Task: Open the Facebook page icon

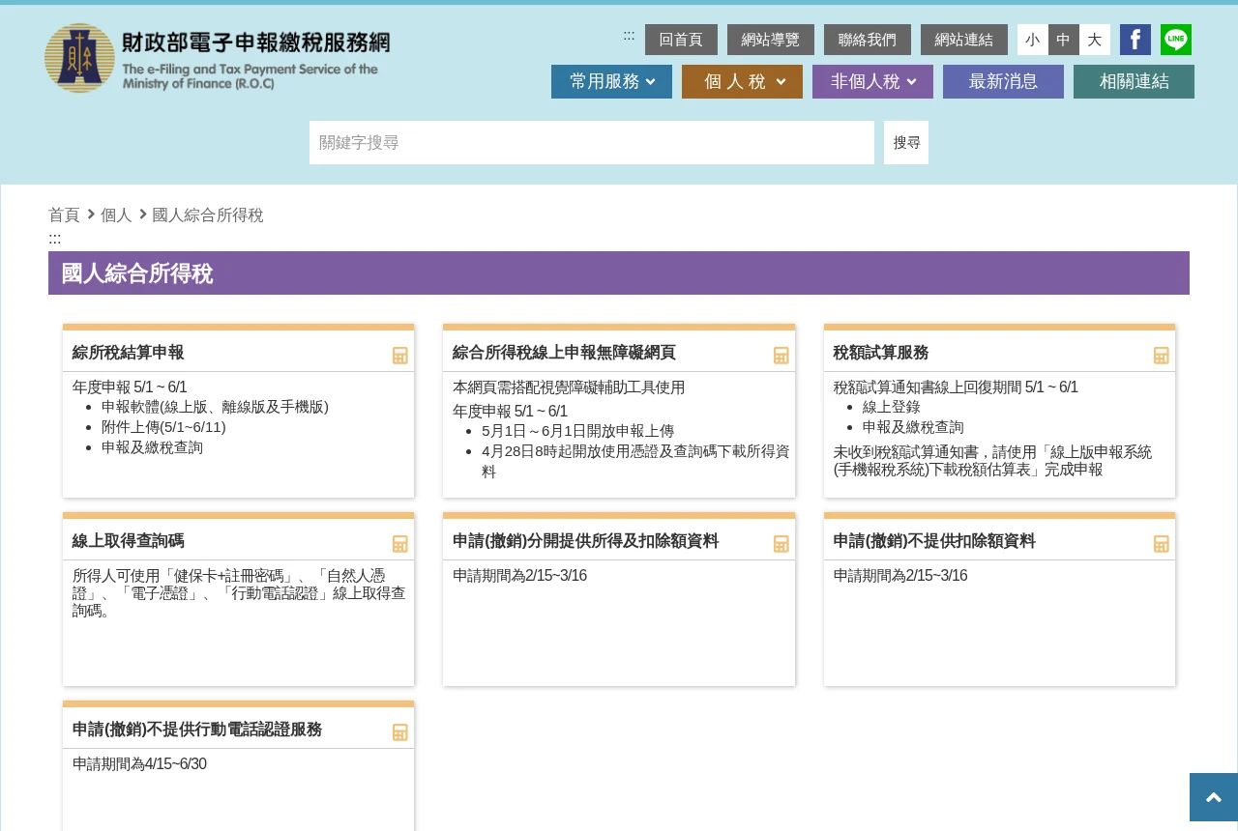Action: coord(1135,40)
